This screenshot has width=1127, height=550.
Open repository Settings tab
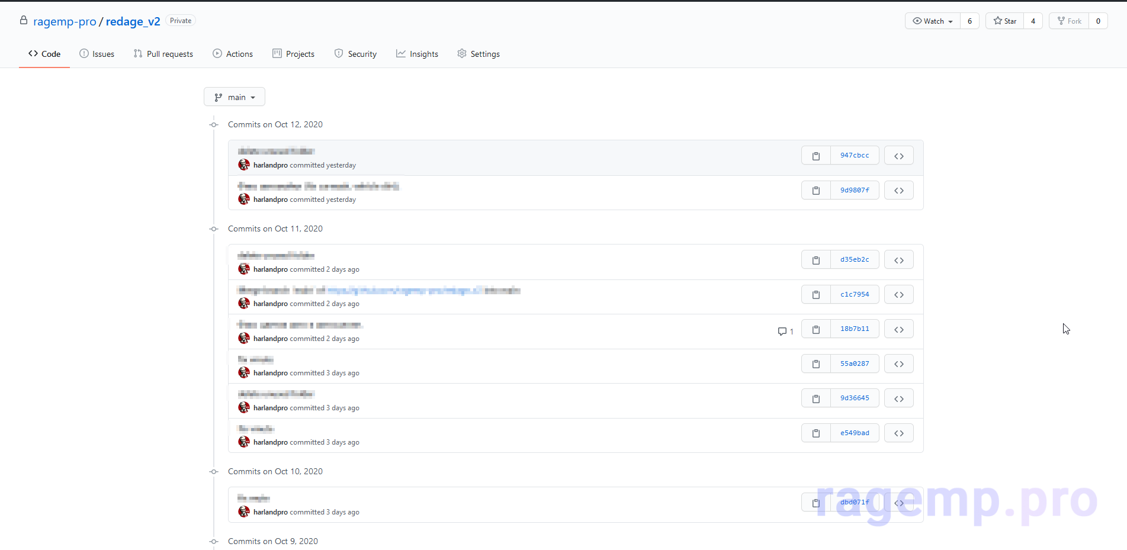tap(479, 54)
